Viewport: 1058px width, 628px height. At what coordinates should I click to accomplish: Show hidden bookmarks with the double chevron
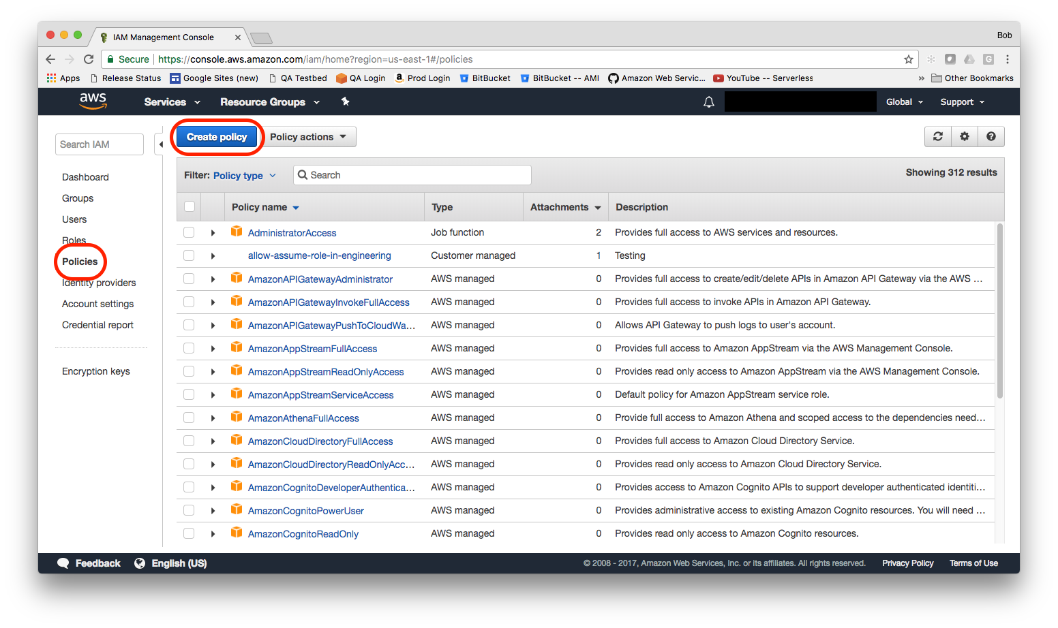922,78
